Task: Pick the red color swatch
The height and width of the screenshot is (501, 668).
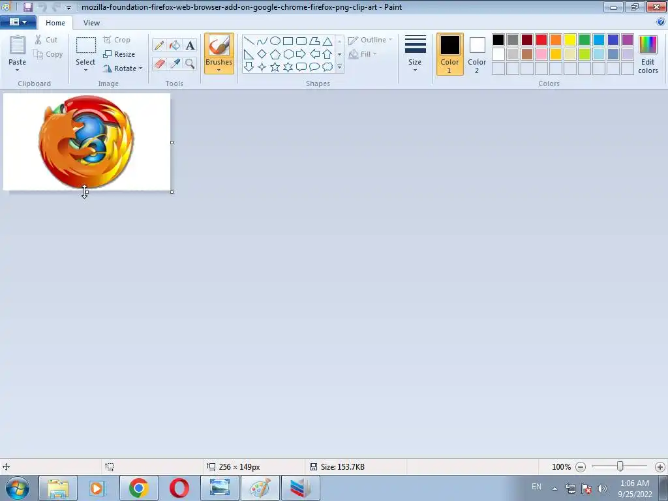Action: (541, 40)
